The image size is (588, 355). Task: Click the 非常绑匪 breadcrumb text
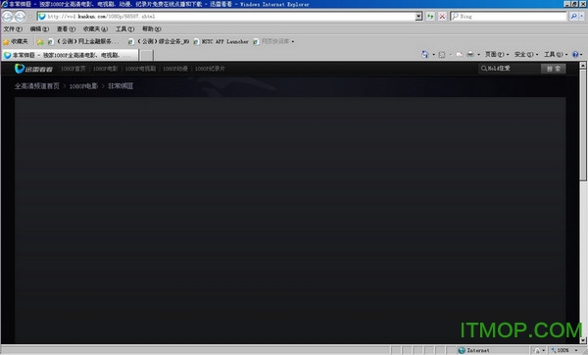click(121, 86)
